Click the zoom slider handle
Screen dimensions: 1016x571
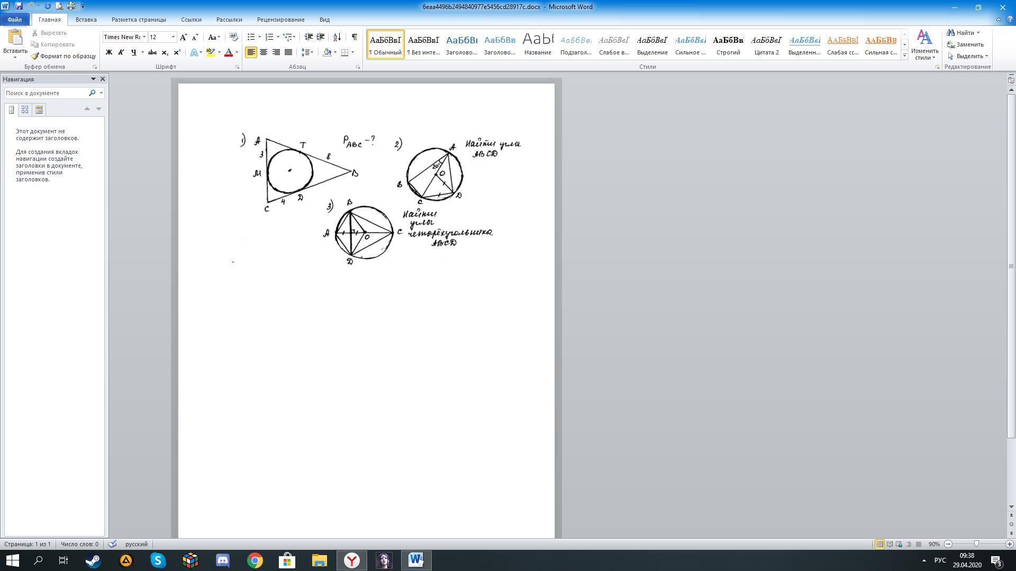pyautogui.click(x=976, y=544)
